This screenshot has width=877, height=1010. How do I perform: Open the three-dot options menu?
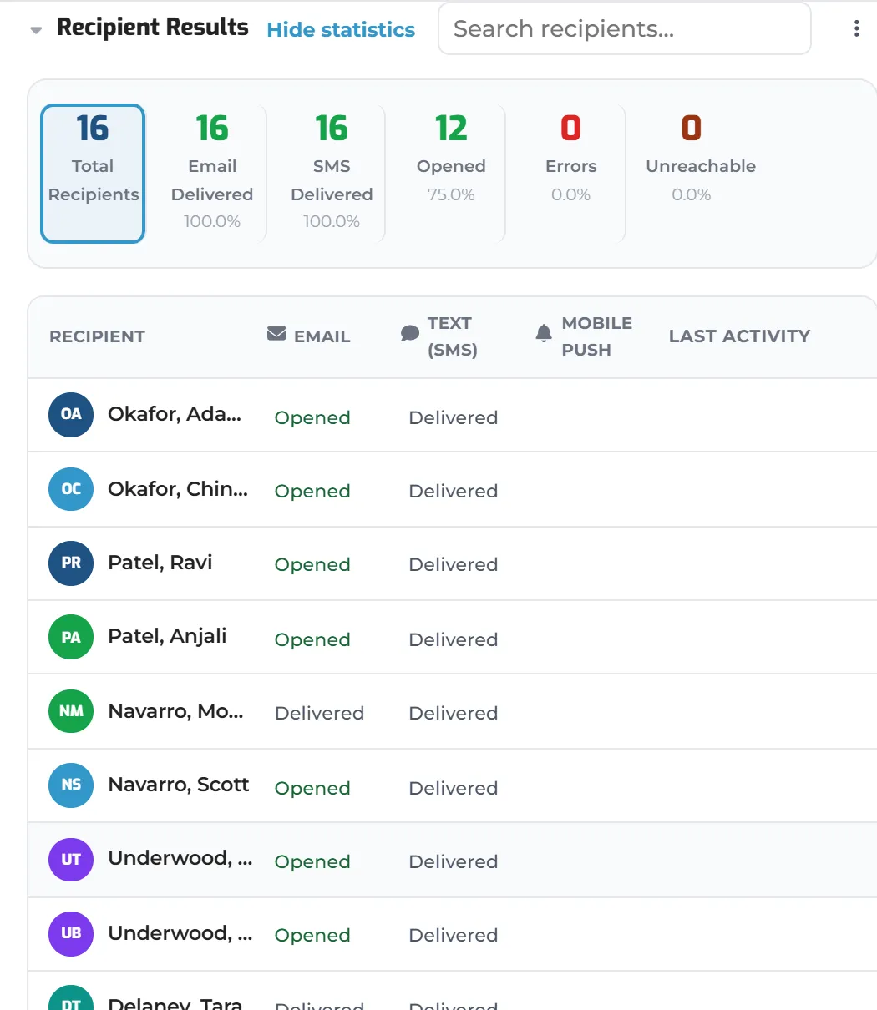click(856, 28)
